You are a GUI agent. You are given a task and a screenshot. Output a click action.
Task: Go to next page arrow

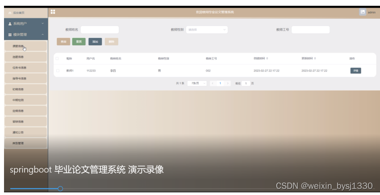(228, 83)
